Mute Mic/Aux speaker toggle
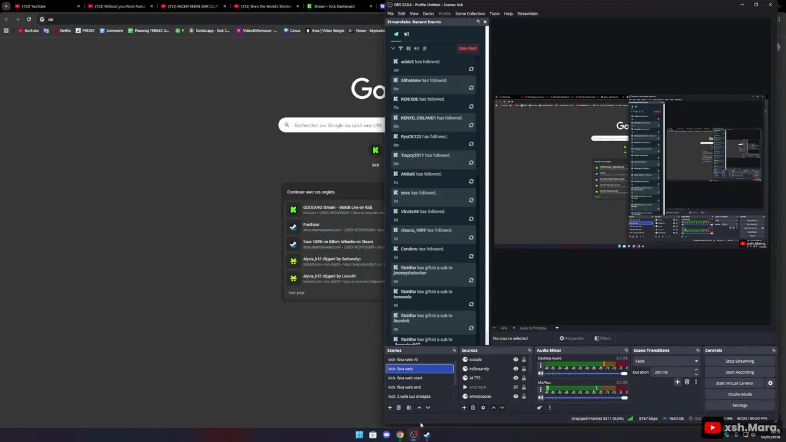The width and height of the screenshot is (786, 442). [540, 398]
